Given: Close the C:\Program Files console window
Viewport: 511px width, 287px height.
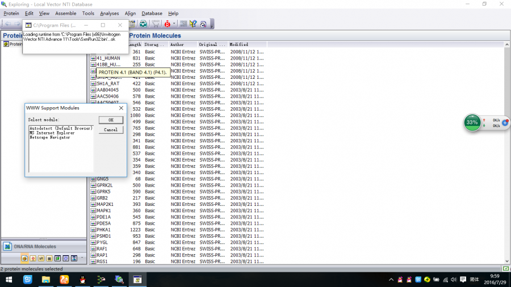Looking at the screenshot, I should [120, 25].
